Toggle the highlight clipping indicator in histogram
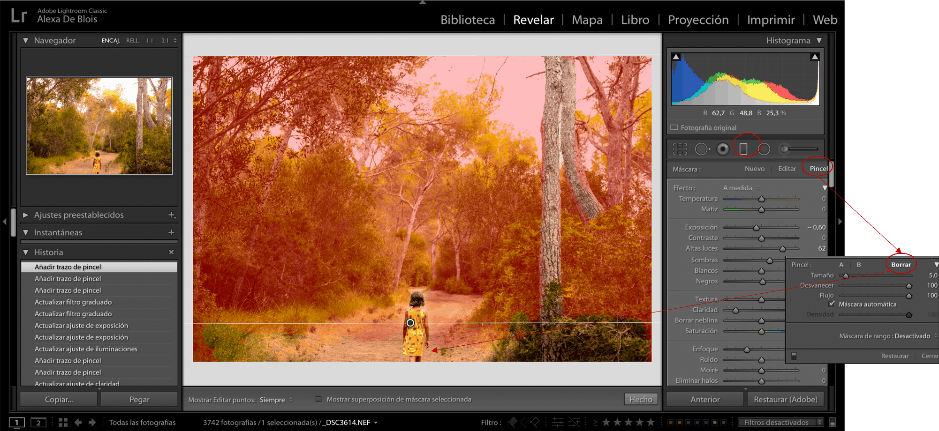This screenshot has height=431, width=939. pos(815,57)
